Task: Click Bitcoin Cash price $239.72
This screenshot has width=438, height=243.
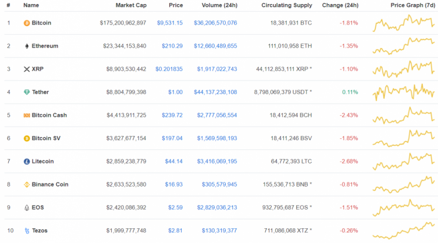Action: click(x=172, y=115)
